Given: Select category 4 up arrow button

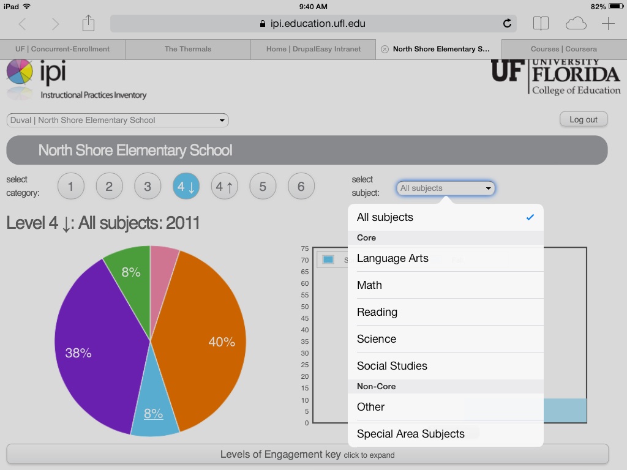Looking at the screenshot, I should coord(225,186).
